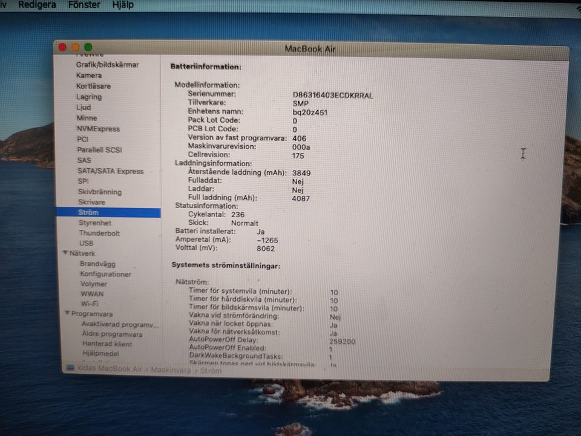Select Kortläsare in sidebar
Screen dimensions: 581x436
(93, 86)
